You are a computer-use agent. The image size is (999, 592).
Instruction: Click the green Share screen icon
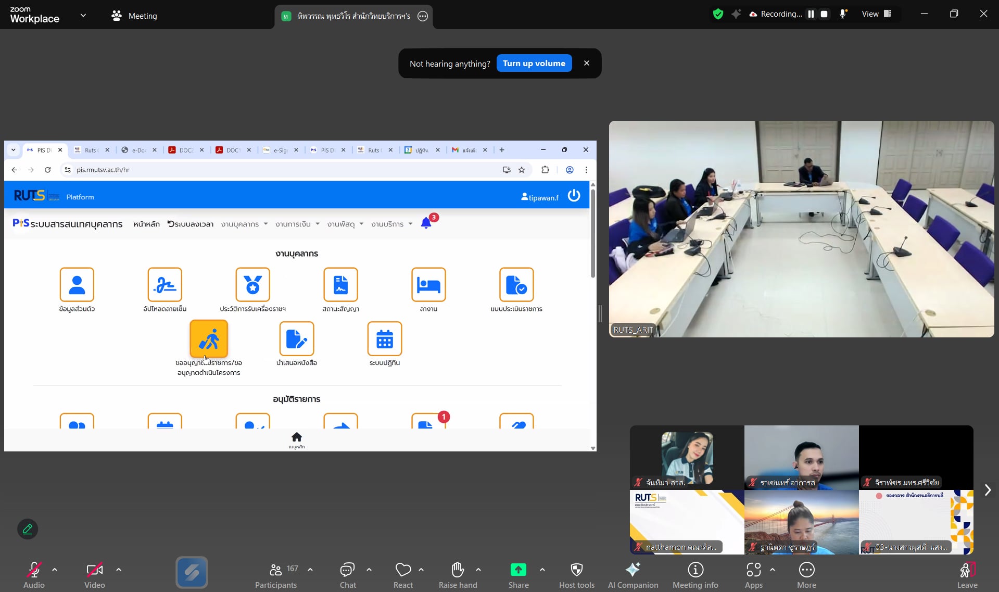(x=518, y=570)
